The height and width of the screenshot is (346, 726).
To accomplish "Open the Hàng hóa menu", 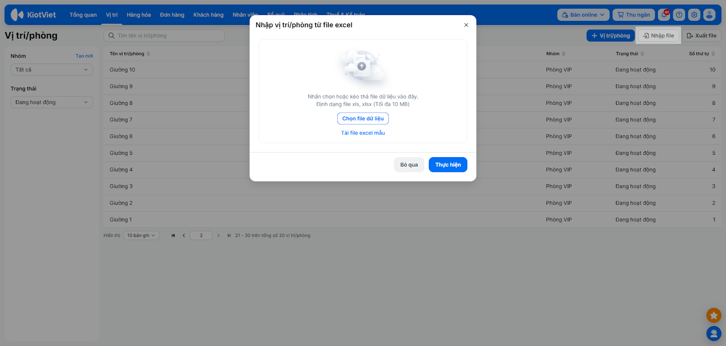I will (138, 15).
